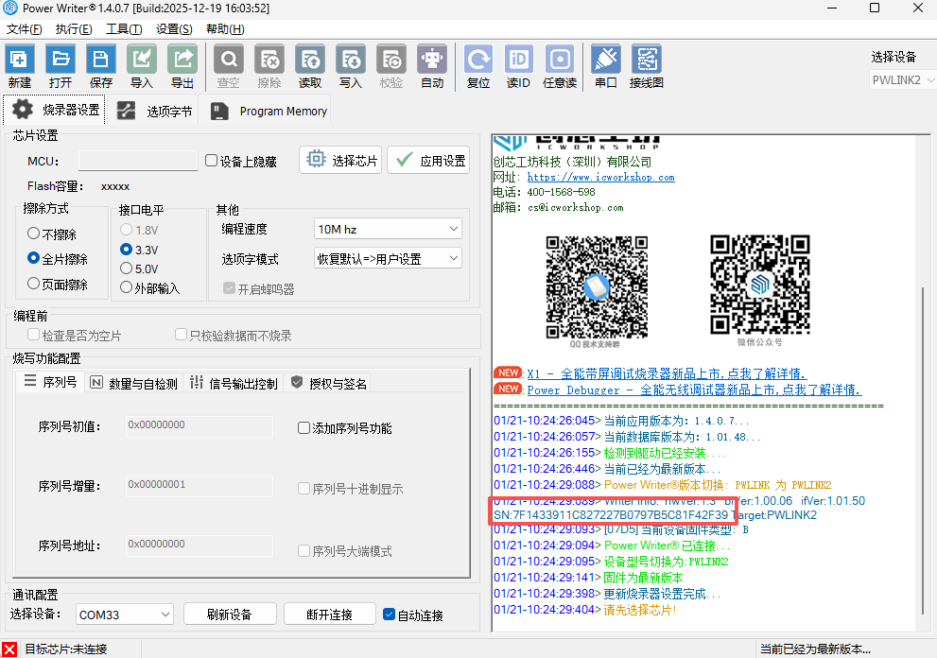This screenshot has height=658, width=937.
Task: Click the 写入 (Write) toolbar icon
Action: pos(351,65)
